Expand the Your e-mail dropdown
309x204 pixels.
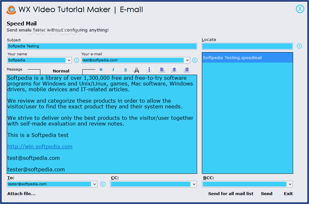coord(187,60)
